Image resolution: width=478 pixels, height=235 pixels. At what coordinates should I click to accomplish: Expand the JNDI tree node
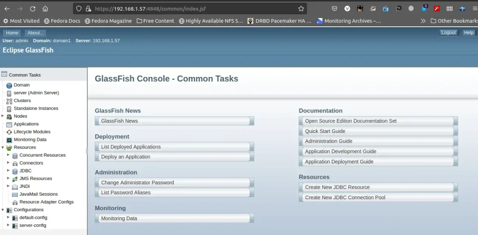[8, 186]
